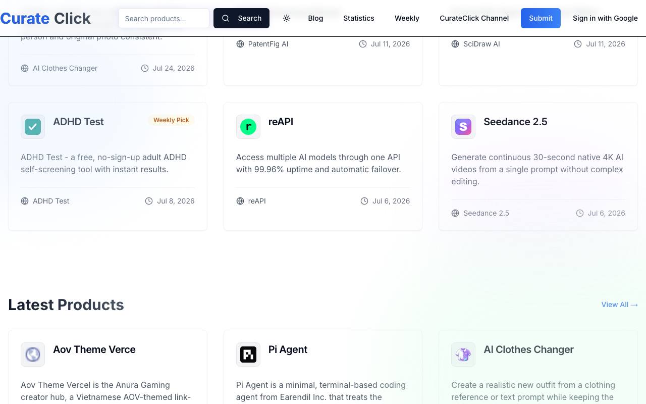The height and width of the screenshot is (404, 646).
Task: Click Seedance's 30-second 4K video description
Action: point(537,169)
